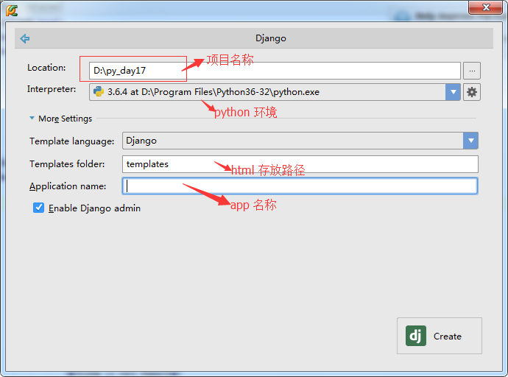The width and height of the screenshot is (508, 377).
Task: Open the Interpreter dropdown arrow
Action: 453,92
